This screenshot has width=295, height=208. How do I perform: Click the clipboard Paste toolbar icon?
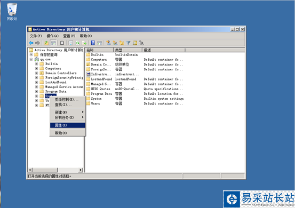[x=62, y=43]
